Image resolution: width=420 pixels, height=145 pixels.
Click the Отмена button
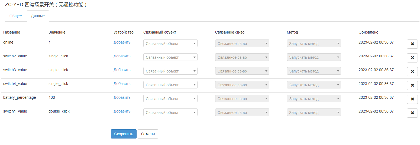click(148, 134)
